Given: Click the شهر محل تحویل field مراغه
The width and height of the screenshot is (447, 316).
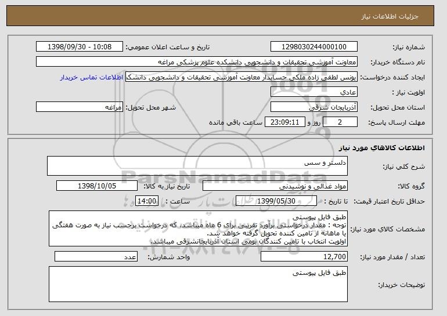Looking at the screenshot, I should (x=80, y=107).
